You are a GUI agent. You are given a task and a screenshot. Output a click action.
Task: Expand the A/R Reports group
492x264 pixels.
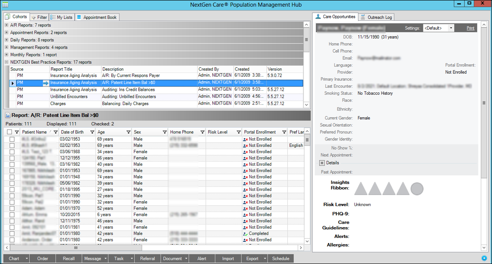pos(6,25)
